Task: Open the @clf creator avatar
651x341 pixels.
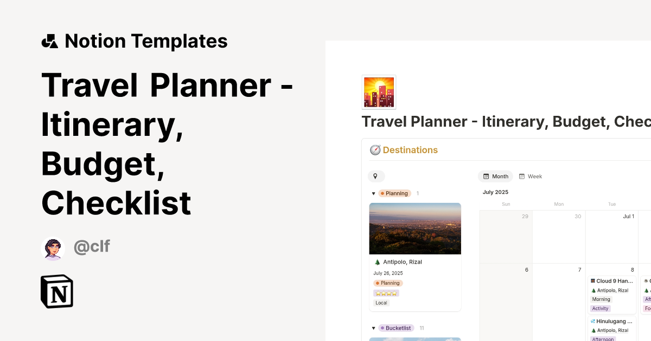Action: [53, 248]
